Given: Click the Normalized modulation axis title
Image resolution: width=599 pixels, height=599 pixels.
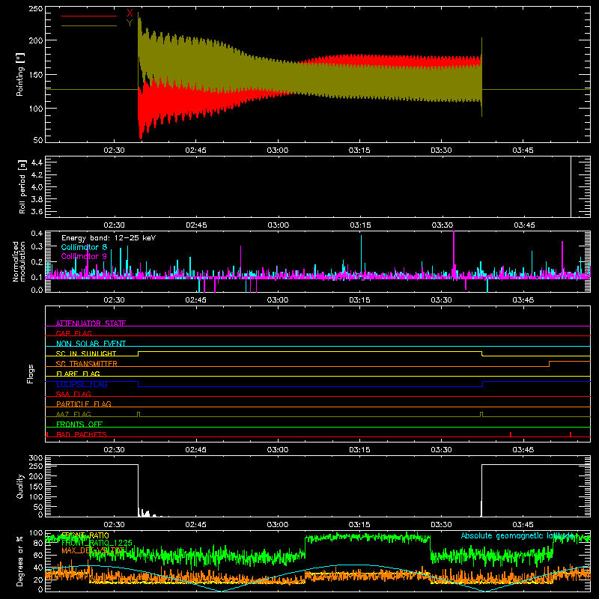Looking at the screenshot, I should [19, 261].
